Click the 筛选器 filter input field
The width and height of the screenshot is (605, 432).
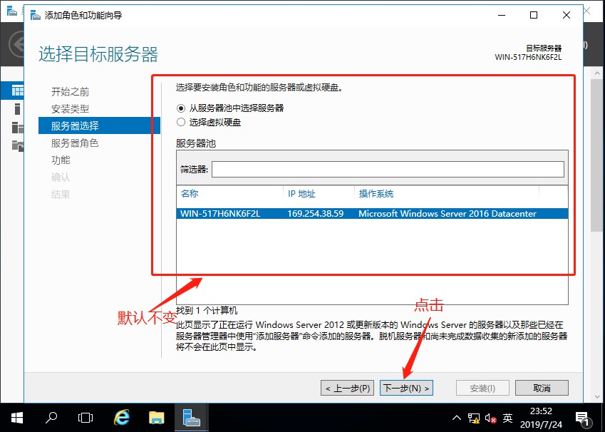(388, 169)
